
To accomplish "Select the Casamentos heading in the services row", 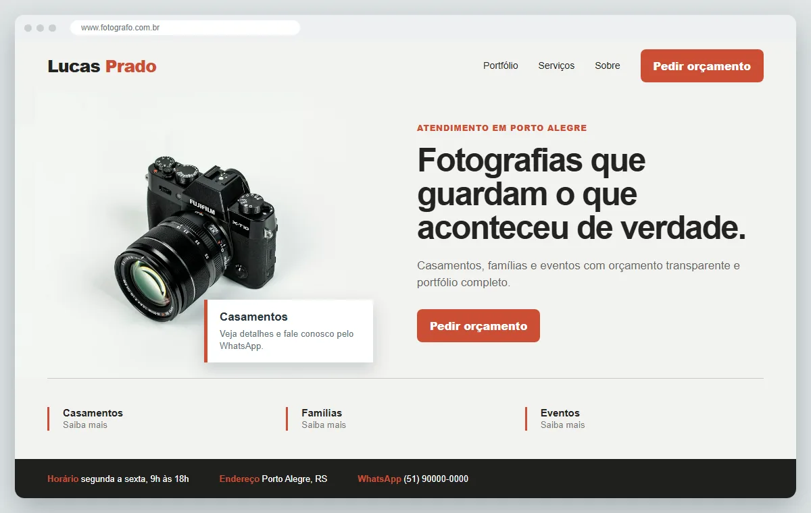I will (x=93, y=412).
